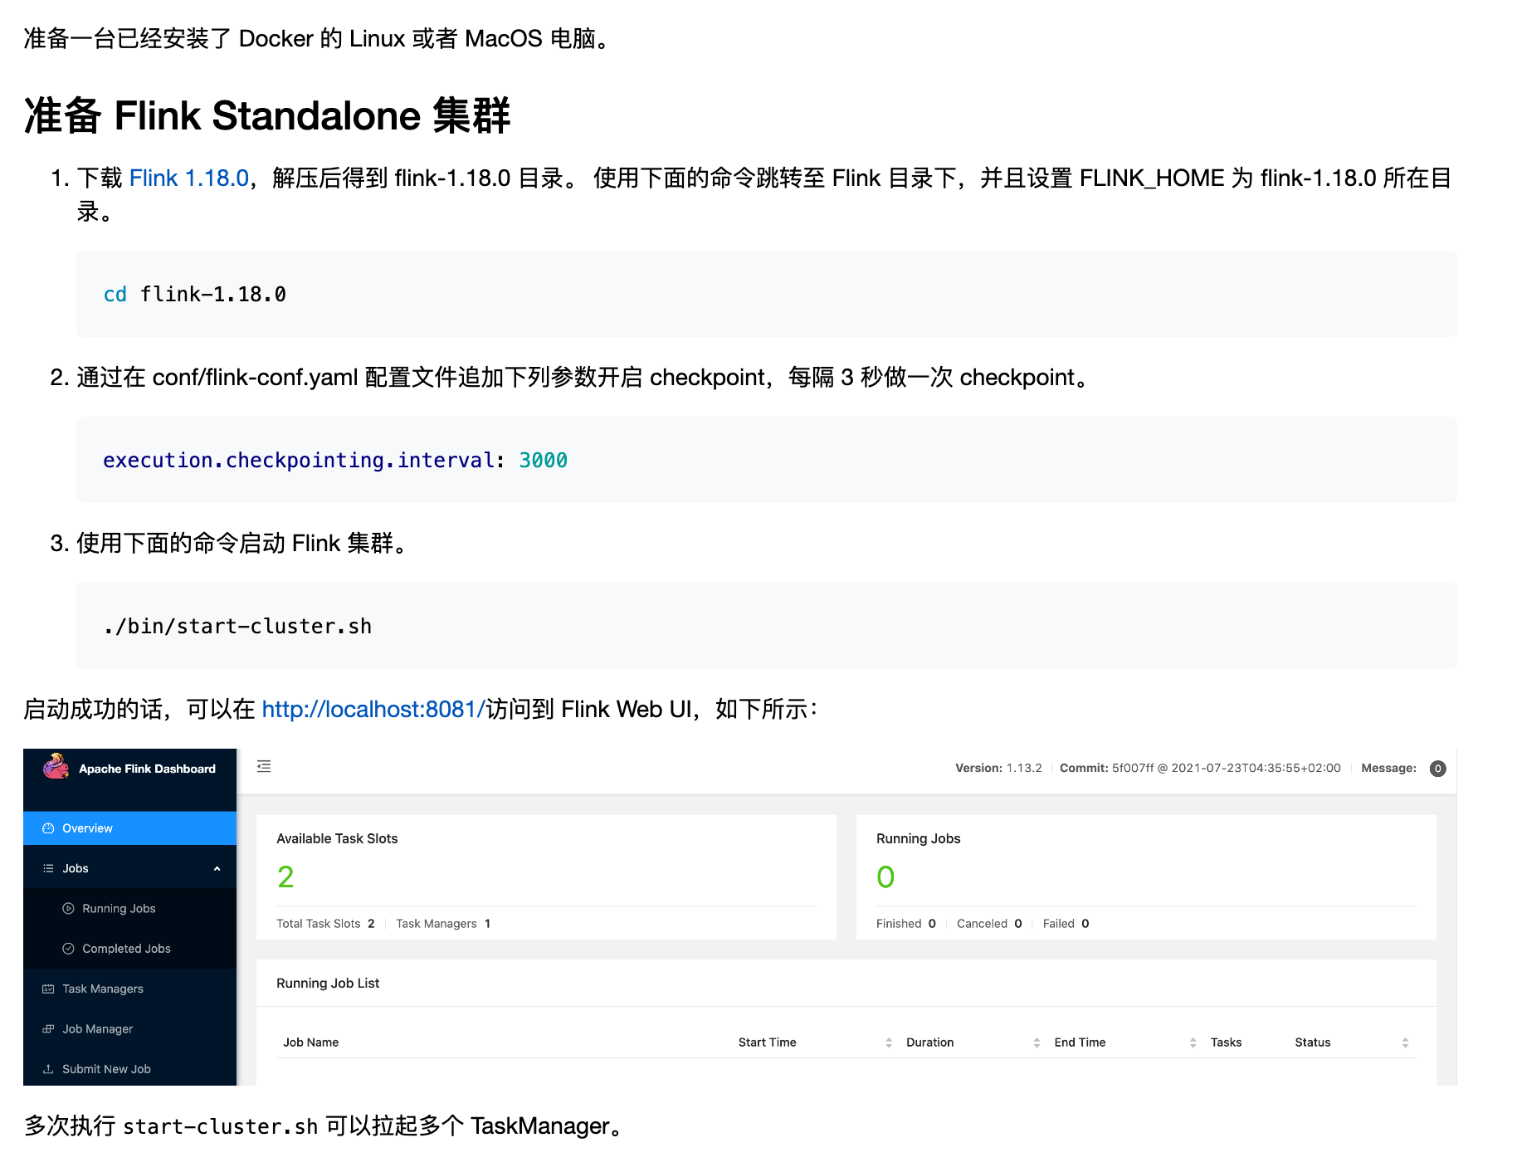Open the Flink 1.18.0 download link
Screen dimensions: 1517x1167
coord(189,178)
